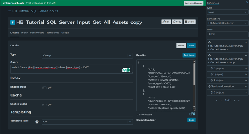249x134 pixels.
Task: Click scroll-up arrow in Results box
Action: (x=194, y=61)
